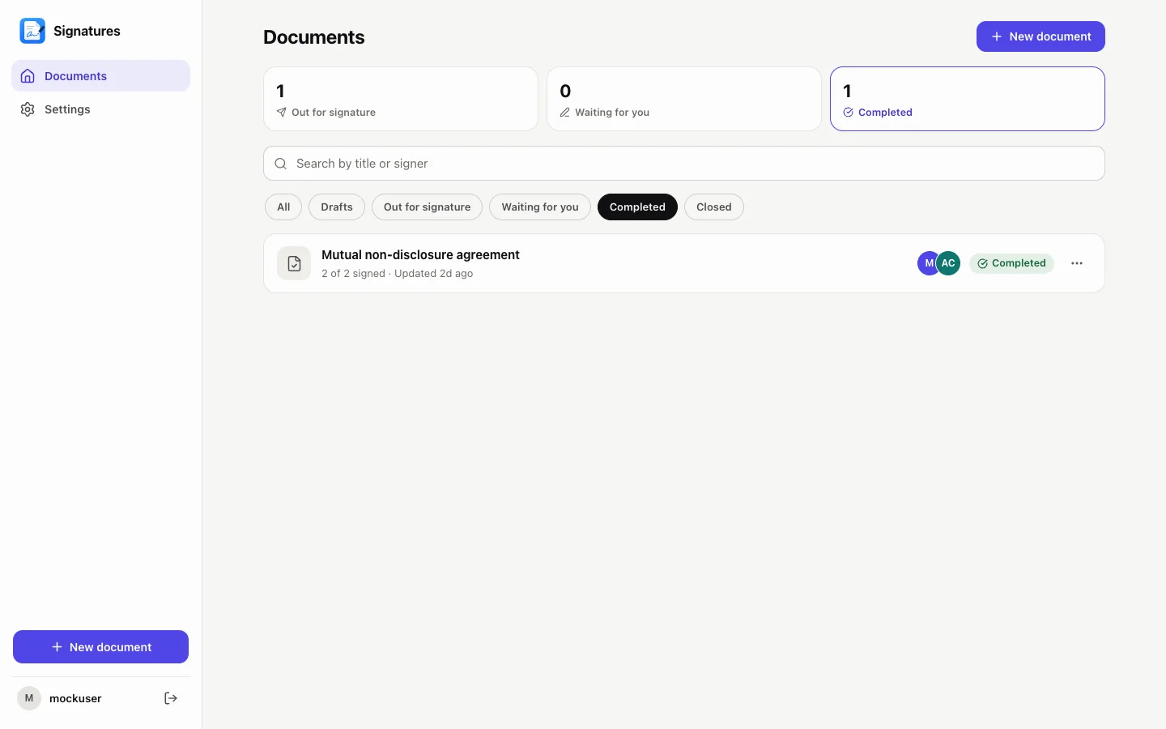
Task: Click the log out icon beside mockuser
Action: [171, 698]
